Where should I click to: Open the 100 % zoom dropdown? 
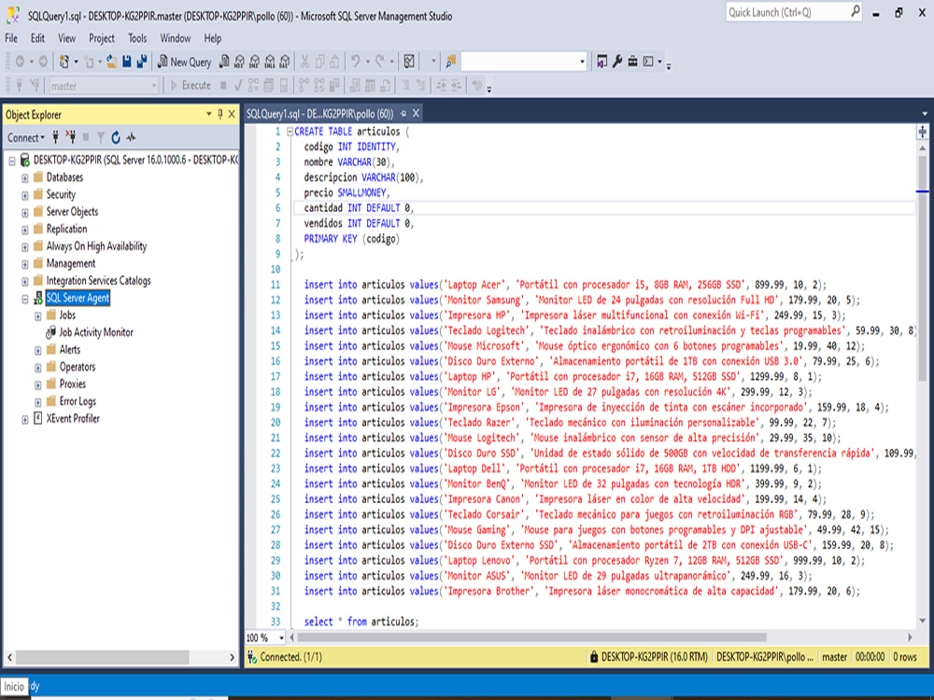(281, 637)
